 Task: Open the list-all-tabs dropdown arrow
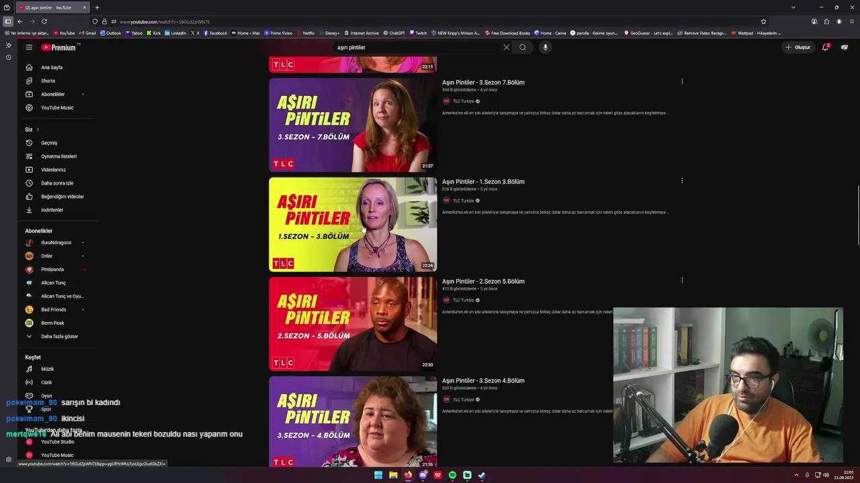tap(793, 7)
